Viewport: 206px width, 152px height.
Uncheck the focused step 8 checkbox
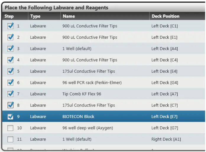point(10,105)
